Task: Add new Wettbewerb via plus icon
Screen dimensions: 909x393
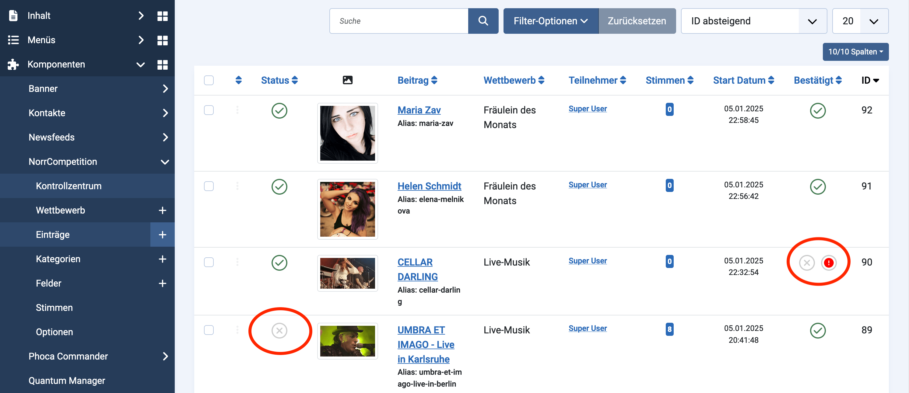Action: pyautogui.click(x=162, y=210)
